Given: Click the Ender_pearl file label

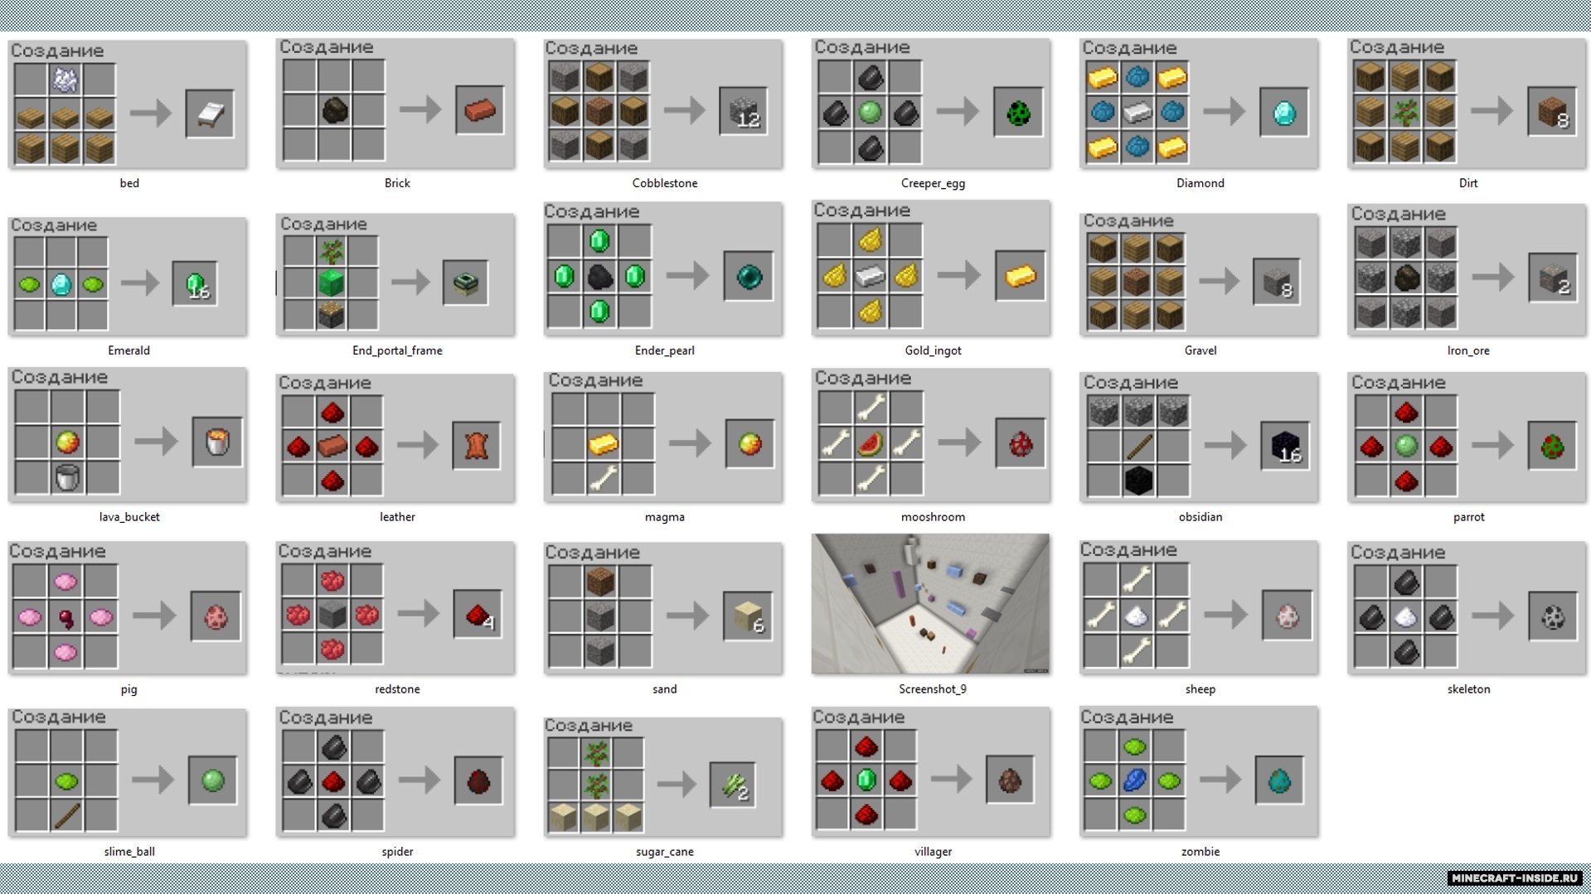Looking at the screenshot, I should click(x=664, y=350).
